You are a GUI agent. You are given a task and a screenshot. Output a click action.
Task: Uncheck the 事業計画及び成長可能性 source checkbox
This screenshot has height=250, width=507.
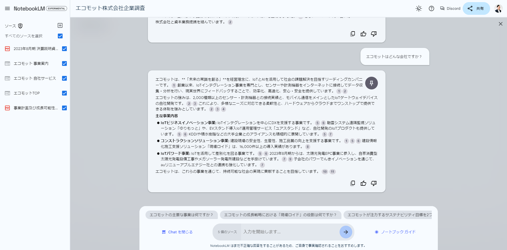click(64, 108)
